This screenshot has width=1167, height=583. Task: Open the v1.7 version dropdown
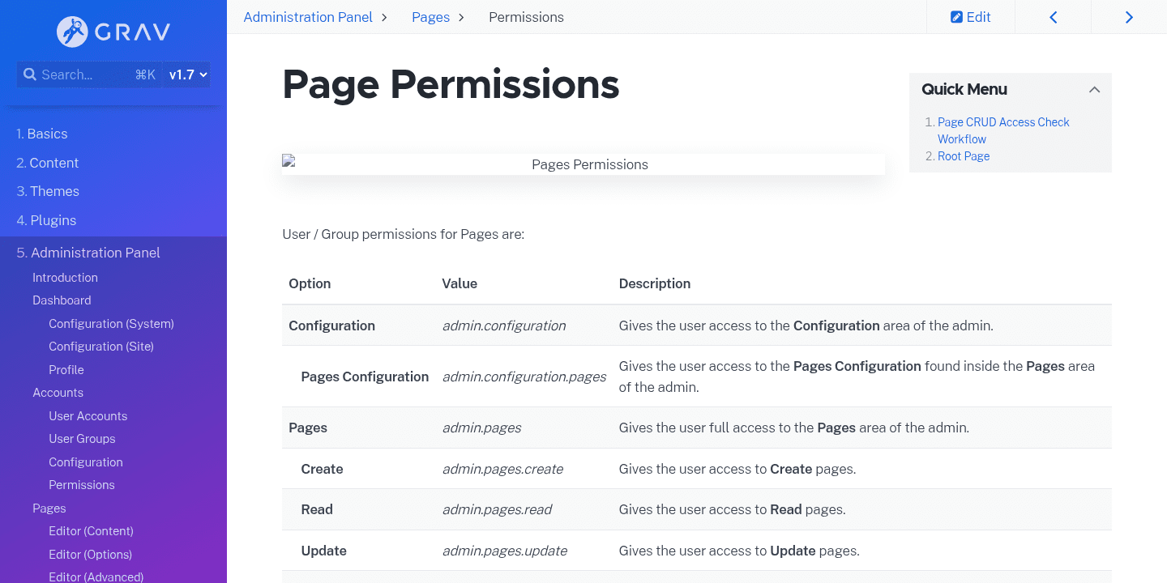pyautogui.click(x=186, y=74)
